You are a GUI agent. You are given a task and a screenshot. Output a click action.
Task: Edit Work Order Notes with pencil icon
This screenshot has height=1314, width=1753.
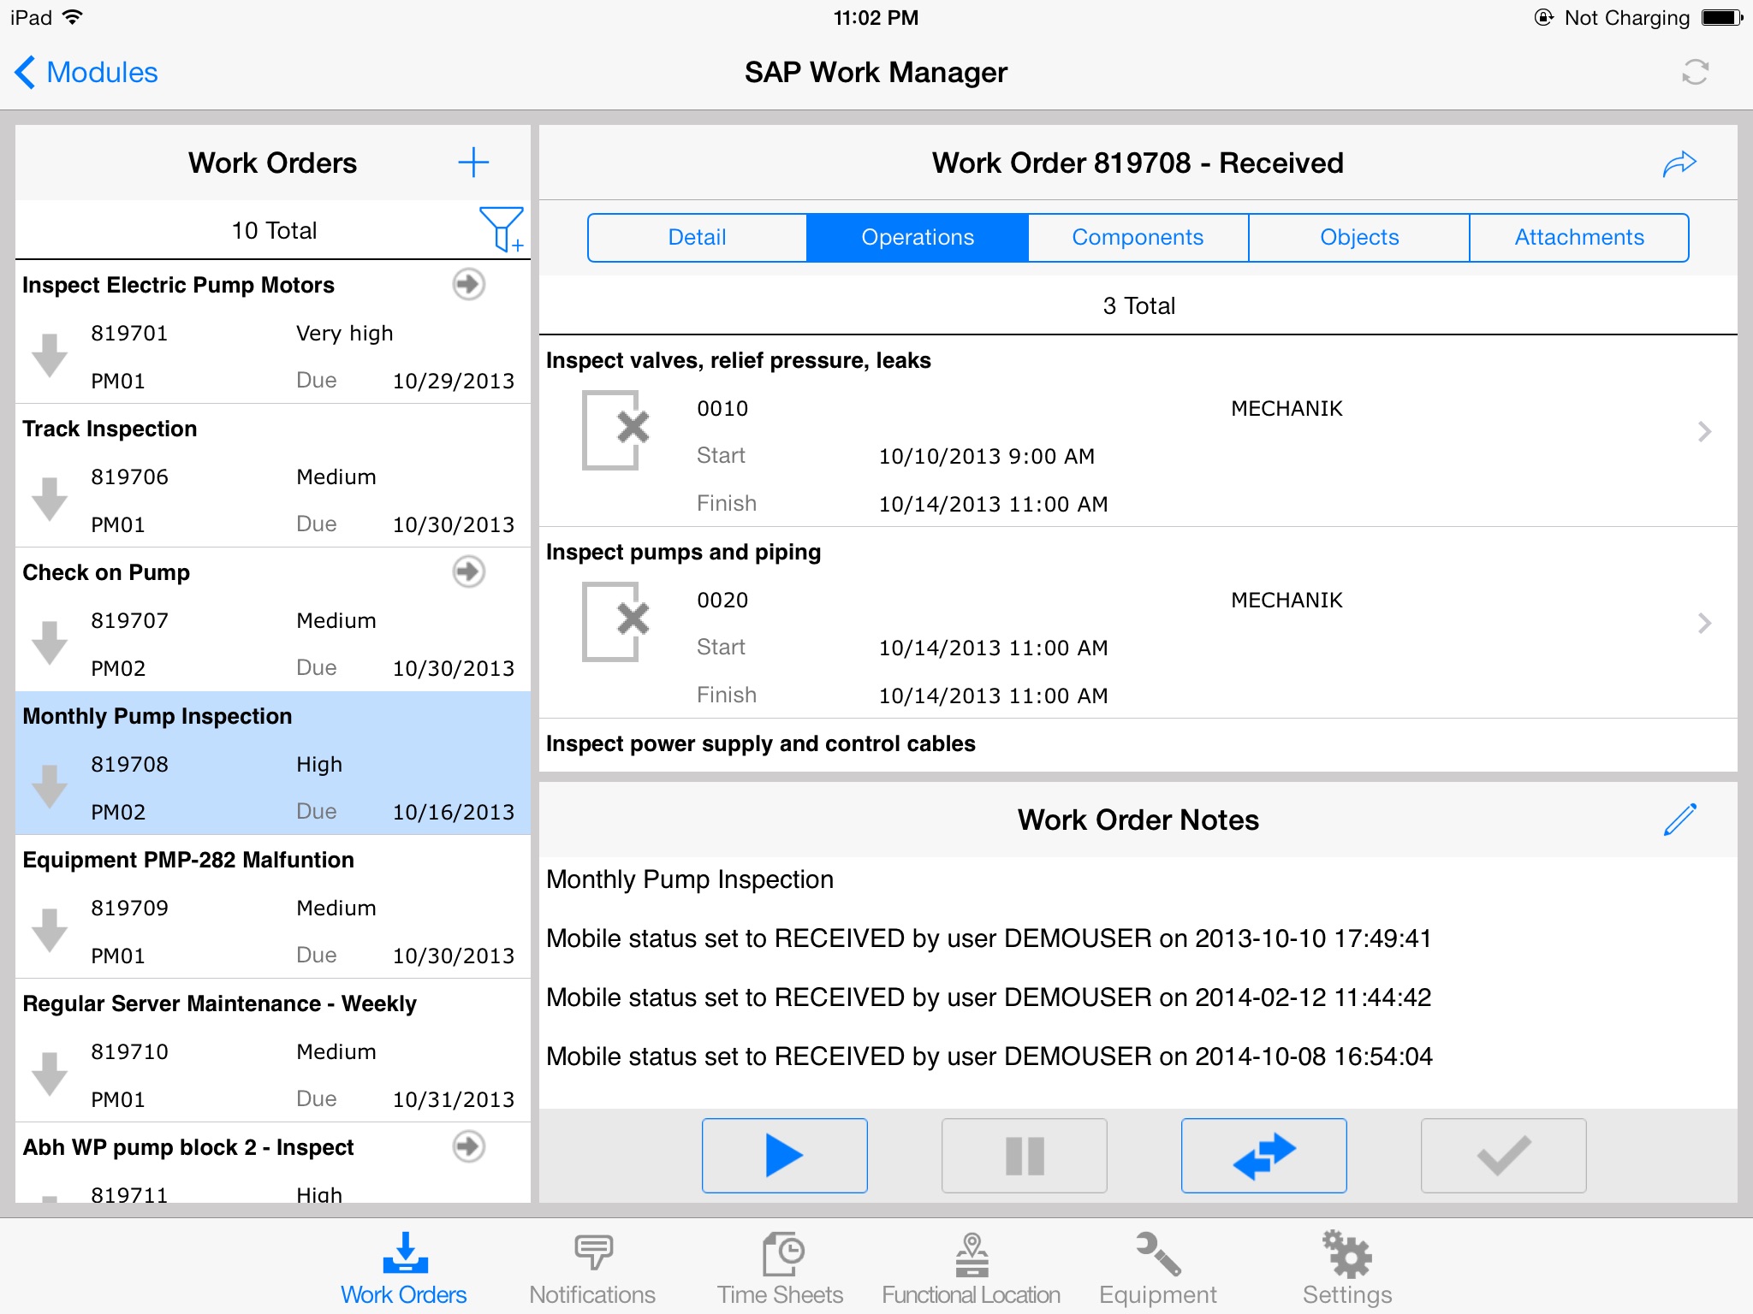[x=1679, y=820]
